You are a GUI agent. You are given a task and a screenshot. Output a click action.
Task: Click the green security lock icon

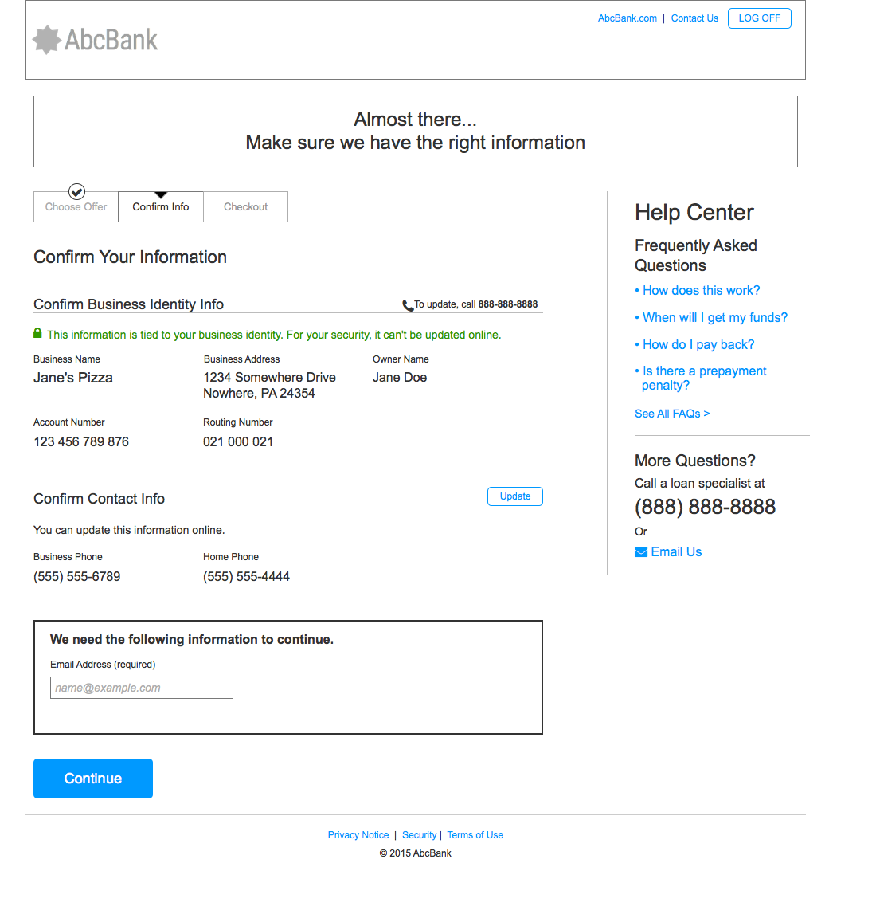point(37,334)
